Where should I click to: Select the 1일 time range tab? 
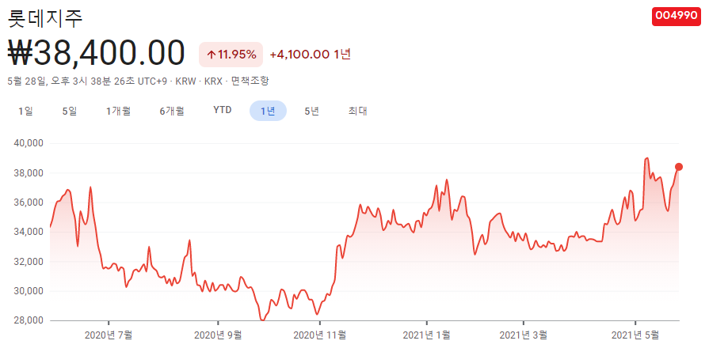tap(26, 111)
